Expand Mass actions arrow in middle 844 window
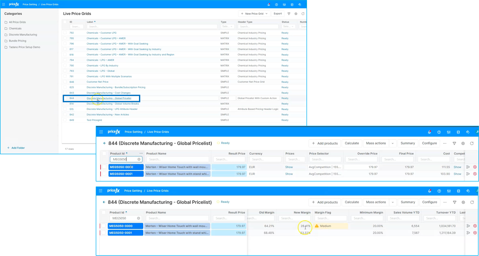 click(393, 143)
